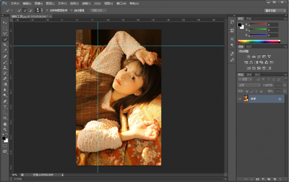Select the Crop tool
Screen dimensions: 289x182
[5, 45]
